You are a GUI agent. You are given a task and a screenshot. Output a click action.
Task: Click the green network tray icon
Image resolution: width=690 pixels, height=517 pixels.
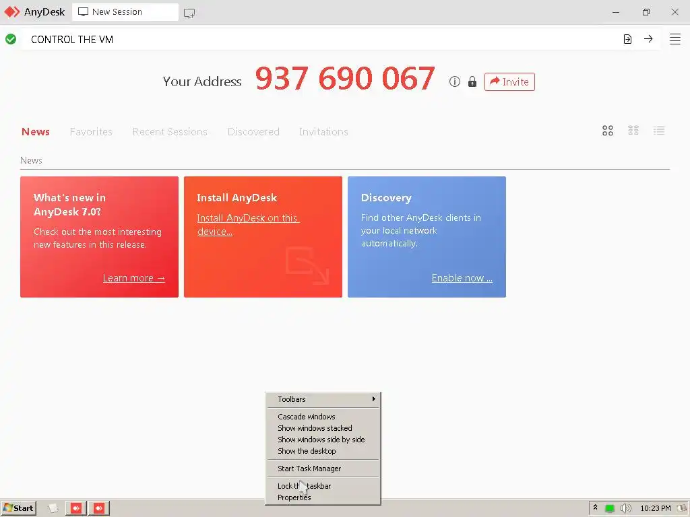609,509
